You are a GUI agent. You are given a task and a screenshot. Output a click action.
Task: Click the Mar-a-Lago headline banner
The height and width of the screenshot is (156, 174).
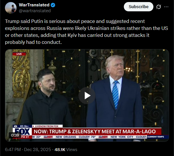tap(95, 132)
